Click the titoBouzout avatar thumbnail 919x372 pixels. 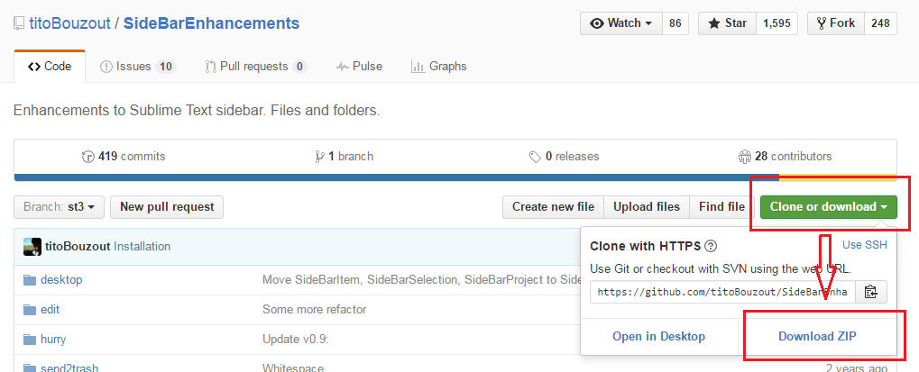tap(32, 246)
